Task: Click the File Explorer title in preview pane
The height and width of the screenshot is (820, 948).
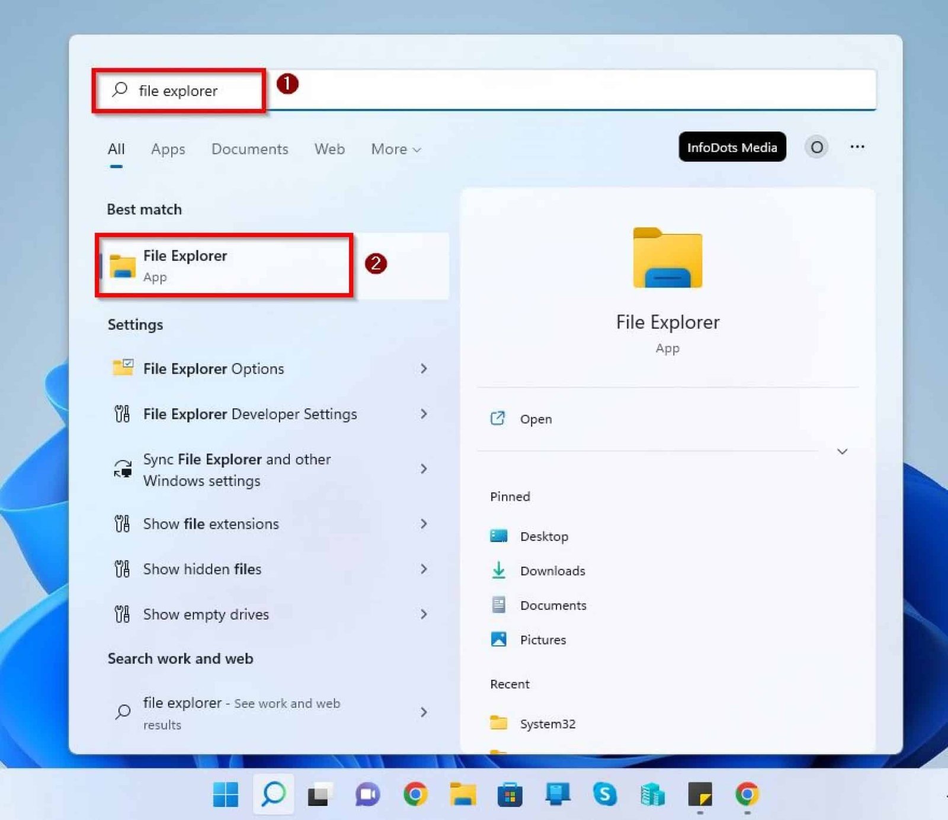Action: click(x=668, y=322)
